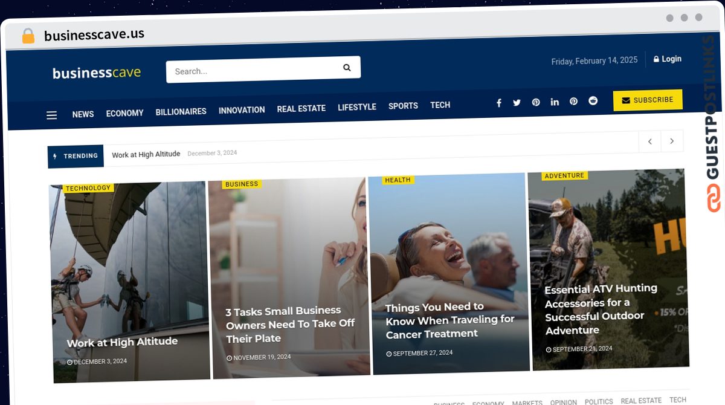Click the Pinterest icon next to LinkedIn
Image resolution: width=725 pixels, height=405 pixels.
coord(574,102)
